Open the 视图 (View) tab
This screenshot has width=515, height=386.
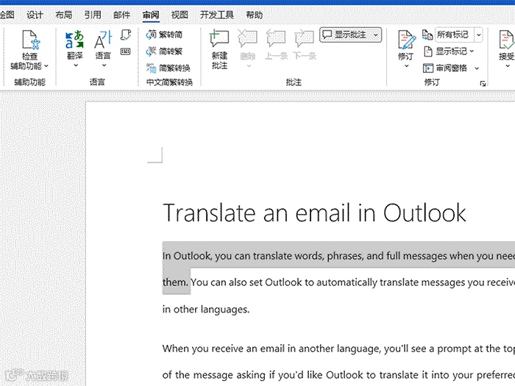tap(180, 15)
